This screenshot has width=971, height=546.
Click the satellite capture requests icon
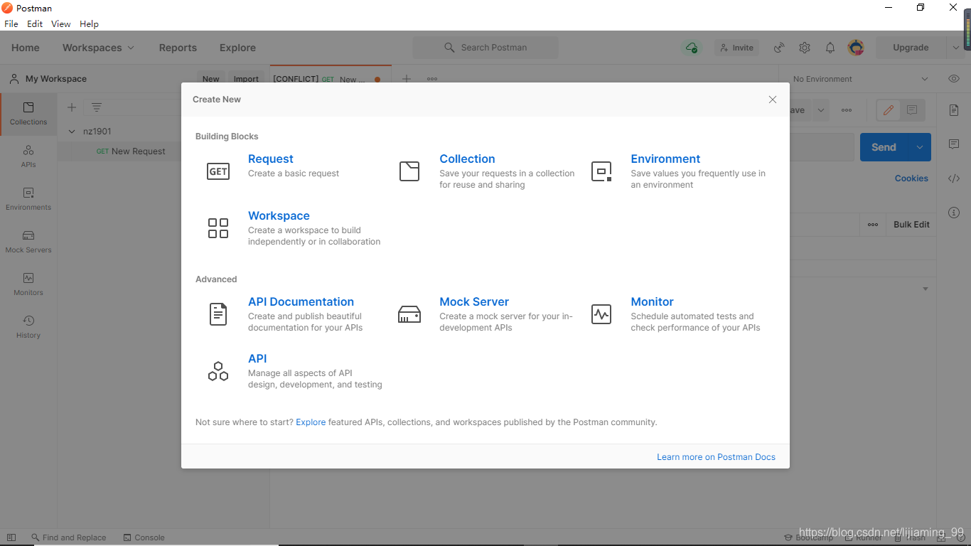779,48
